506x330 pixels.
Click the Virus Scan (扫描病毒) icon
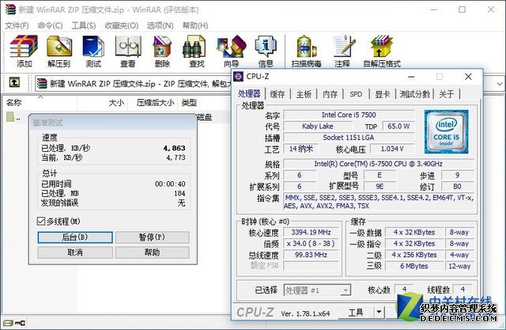[306, 51]
